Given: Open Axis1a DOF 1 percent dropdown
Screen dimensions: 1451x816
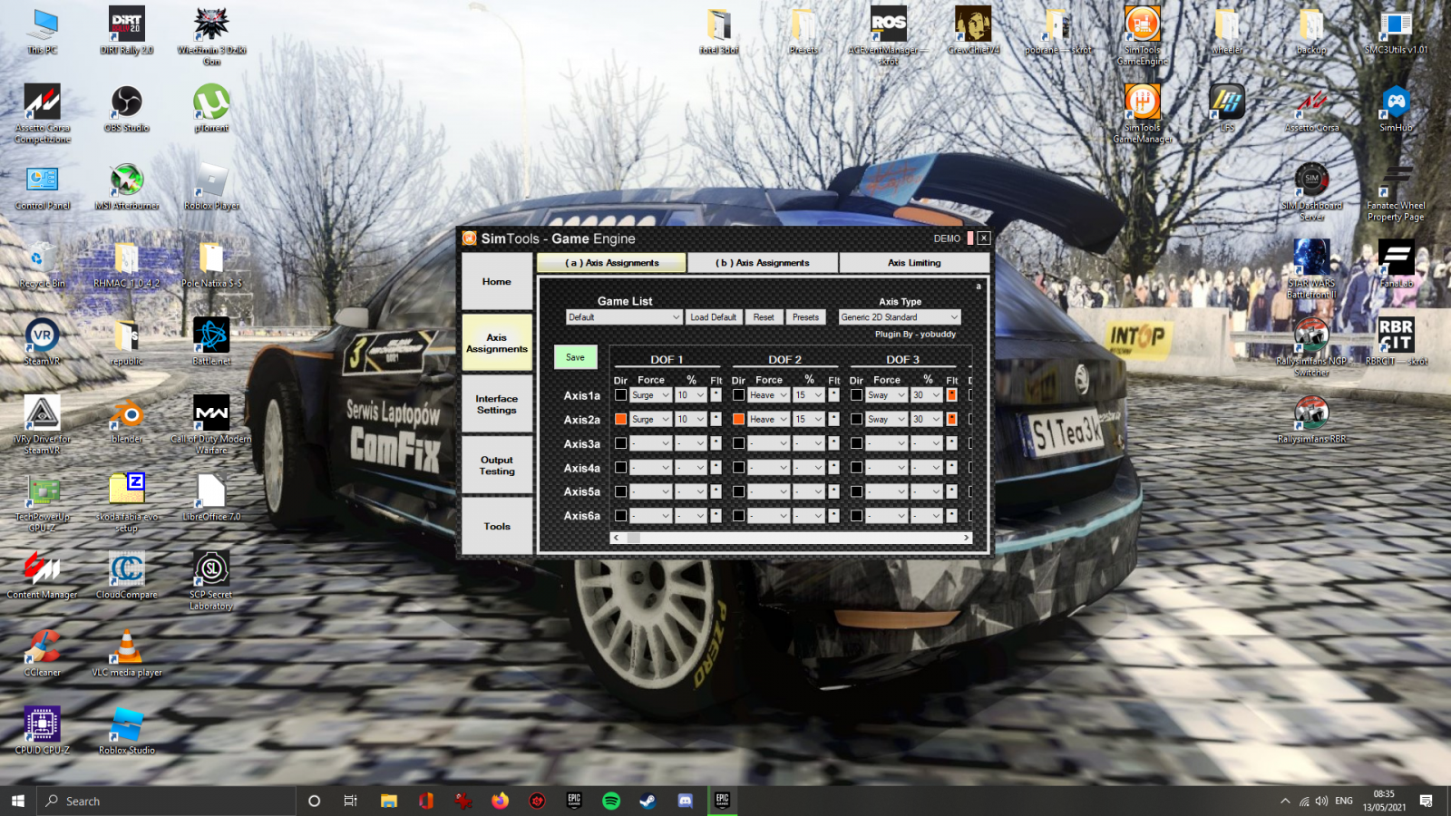Looking at the screenshot, I should click(691, 394).
